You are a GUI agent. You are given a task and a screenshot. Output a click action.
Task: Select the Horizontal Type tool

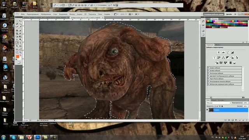[x=21, y=43]
